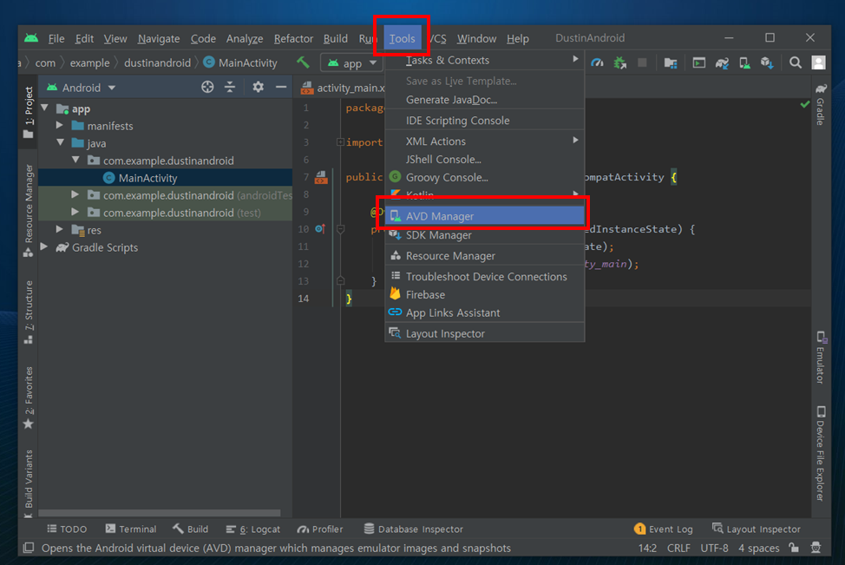Click the Profile app gauge icon

pos(597,63)
